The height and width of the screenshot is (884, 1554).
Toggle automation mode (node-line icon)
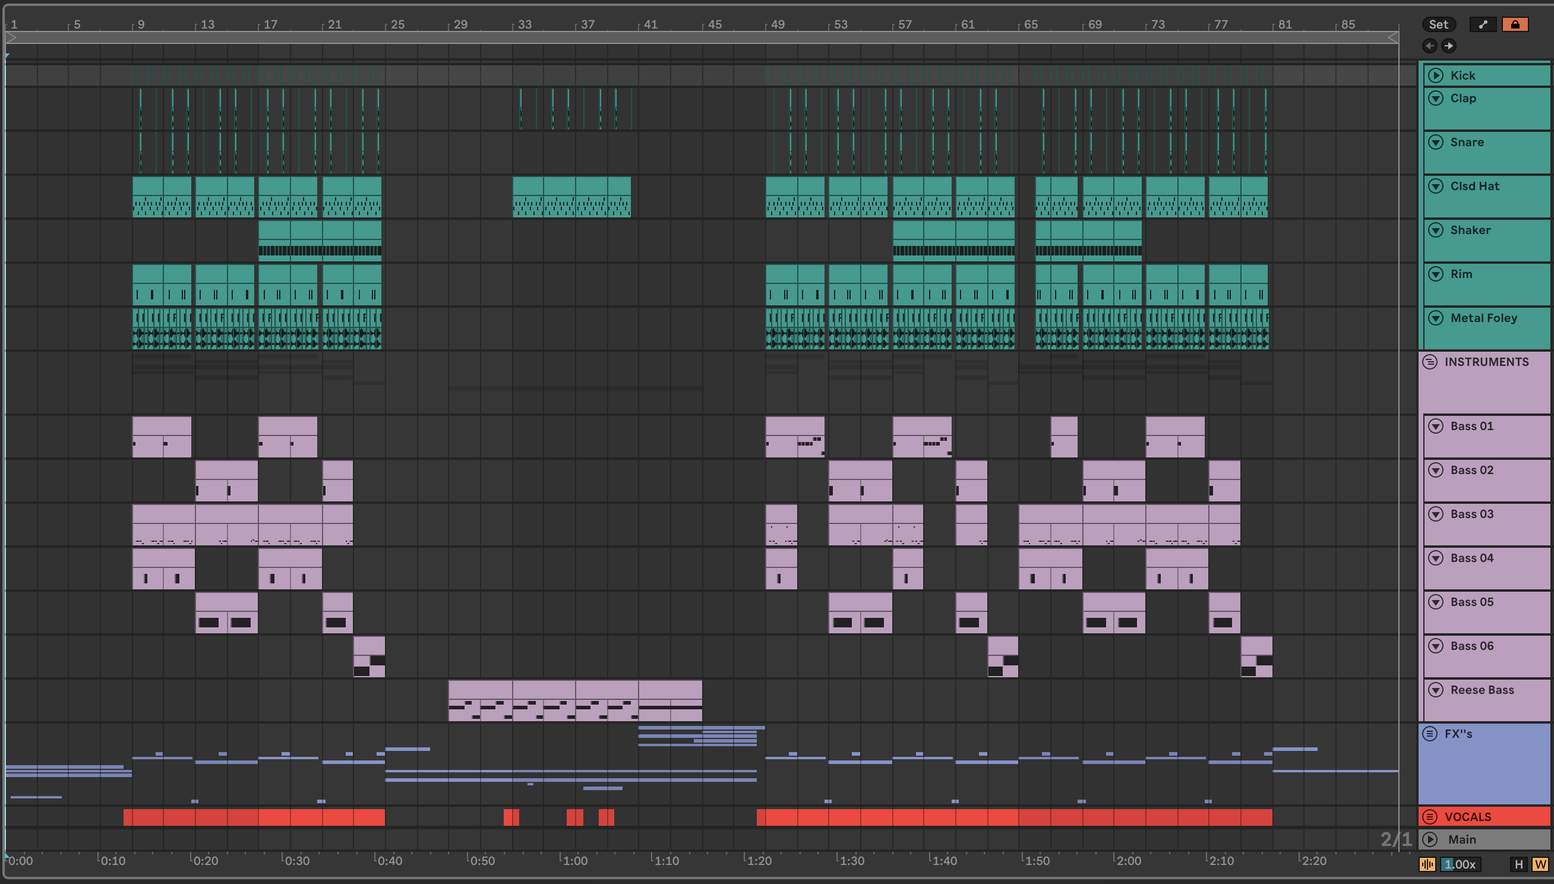click(x=1483, y=24)
